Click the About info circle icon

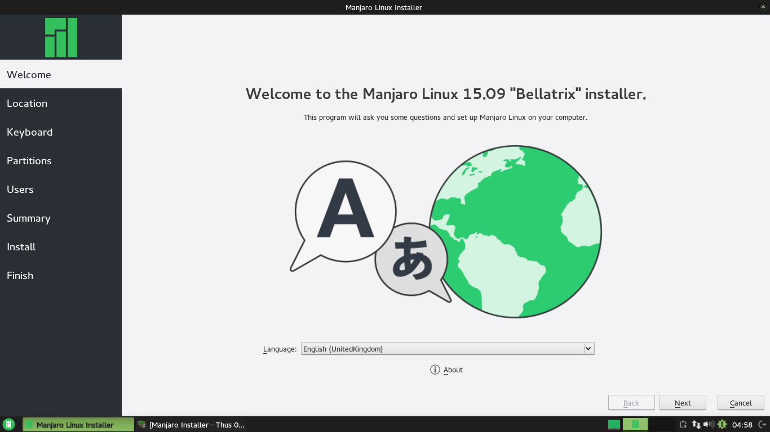(435, 370)
